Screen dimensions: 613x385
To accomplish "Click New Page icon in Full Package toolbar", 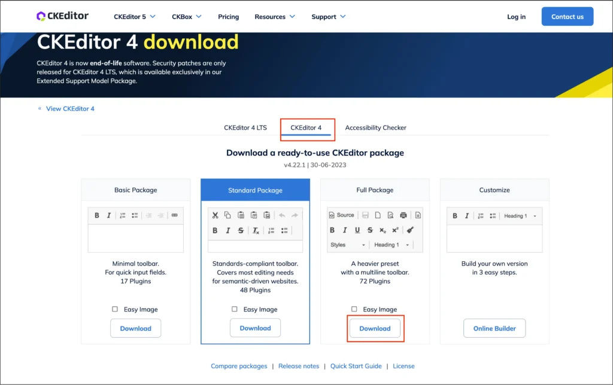I will point(378,215).
